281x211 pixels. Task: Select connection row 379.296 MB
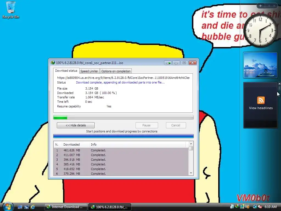click(121, 174)
